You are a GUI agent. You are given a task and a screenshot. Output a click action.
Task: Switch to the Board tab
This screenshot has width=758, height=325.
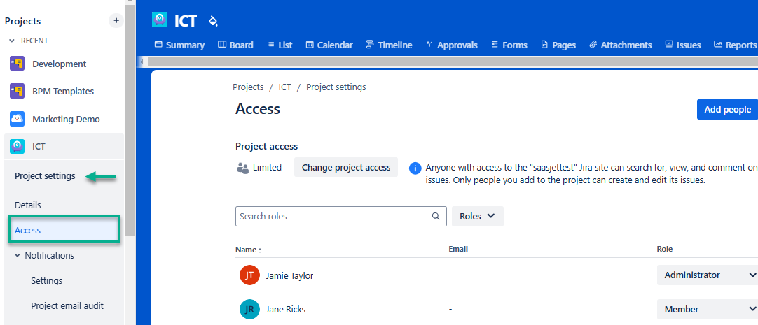pos(235,45)
